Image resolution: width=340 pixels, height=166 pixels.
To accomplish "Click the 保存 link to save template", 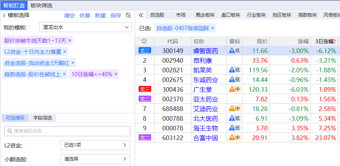I will pyautogui.click(x=116, y=15).
